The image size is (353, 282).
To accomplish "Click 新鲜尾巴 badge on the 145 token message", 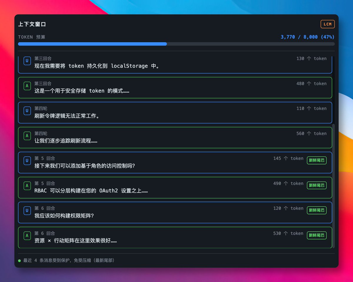I will pyautogui.click(x=317, y=160).
